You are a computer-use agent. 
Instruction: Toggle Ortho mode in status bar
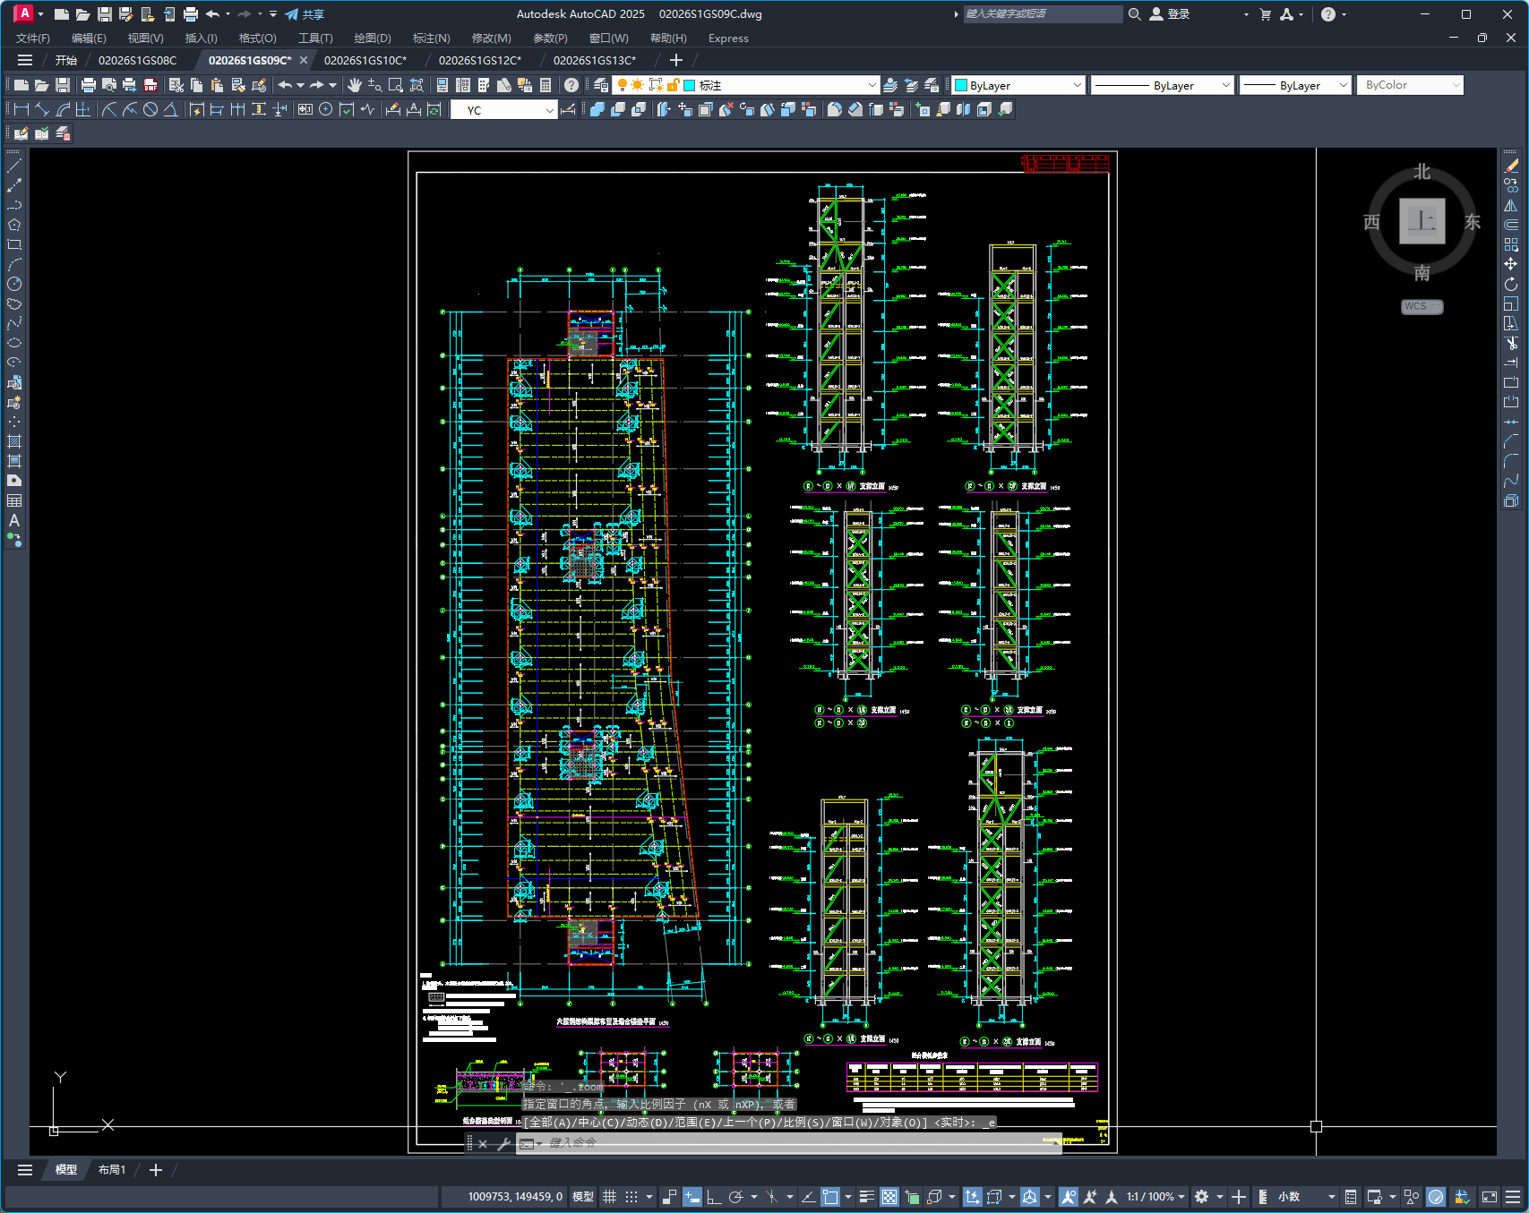[714, 1197]
